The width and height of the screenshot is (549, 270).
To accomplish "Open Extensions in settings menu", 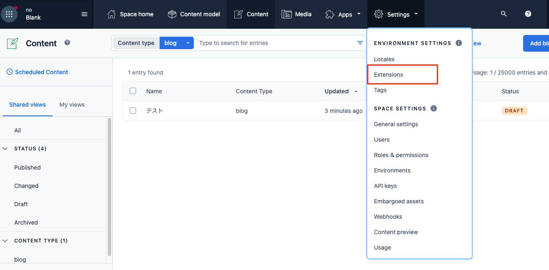I will [x=389, y=75].
